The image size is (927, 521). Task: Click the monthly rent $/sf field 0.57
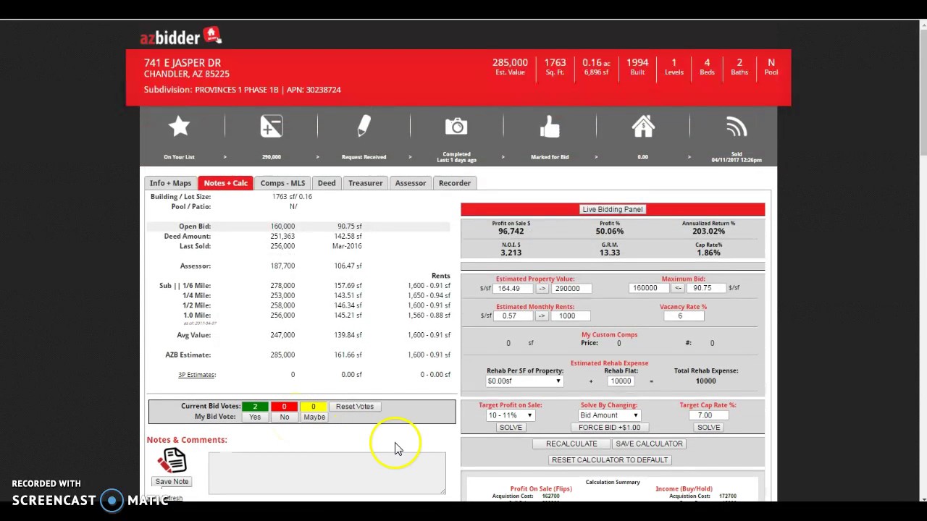point(513,315)
